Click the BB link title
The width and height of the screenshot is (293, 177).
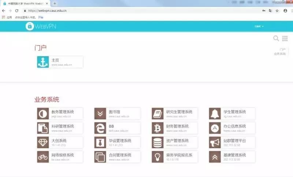(111, 126)
